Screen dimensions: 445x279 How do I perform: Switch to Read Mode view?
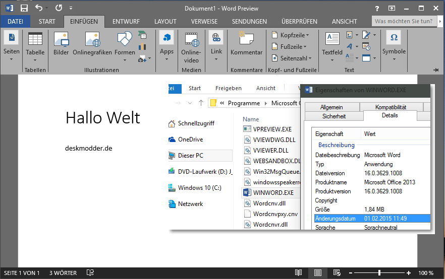point(299,273)
